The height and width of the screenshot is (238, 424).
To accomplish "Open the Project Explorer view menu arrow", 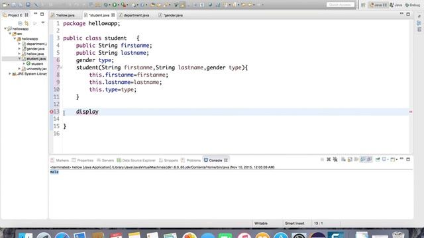I will pyautogui.click(x=43, y=23).
